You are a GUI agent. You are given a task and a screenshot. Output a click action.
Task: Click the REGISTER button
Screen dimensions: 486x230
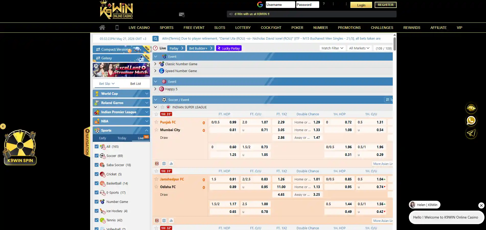pos(385,5)
